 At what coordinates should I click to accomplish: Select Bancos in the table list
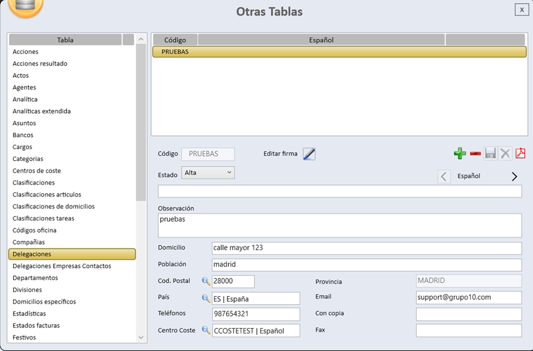pyautogui.click(x=23, y=135)
